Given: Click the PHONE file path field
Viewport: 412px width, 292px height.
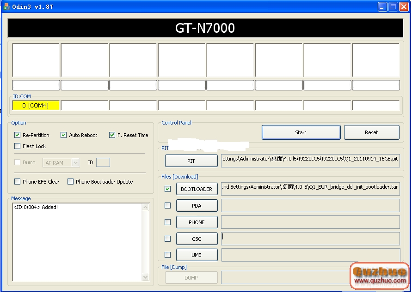Looking at the screenshot, I should 310,222.
